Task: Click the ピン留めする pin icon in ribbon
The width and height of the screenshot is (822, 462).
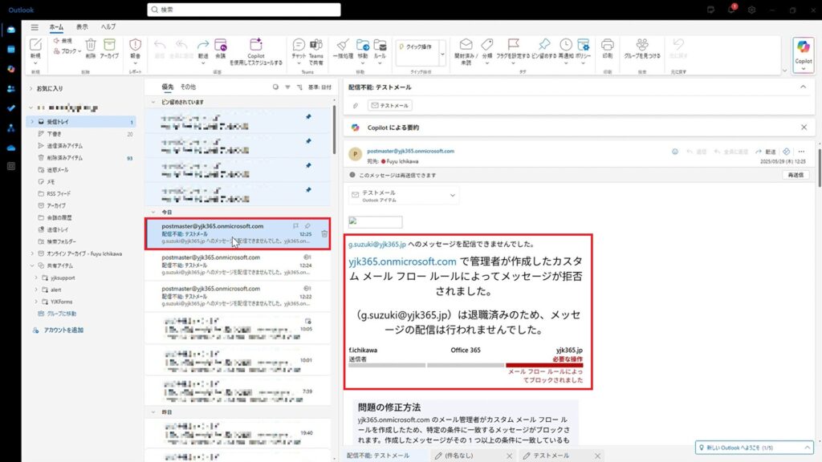Action: pos(543,45)
